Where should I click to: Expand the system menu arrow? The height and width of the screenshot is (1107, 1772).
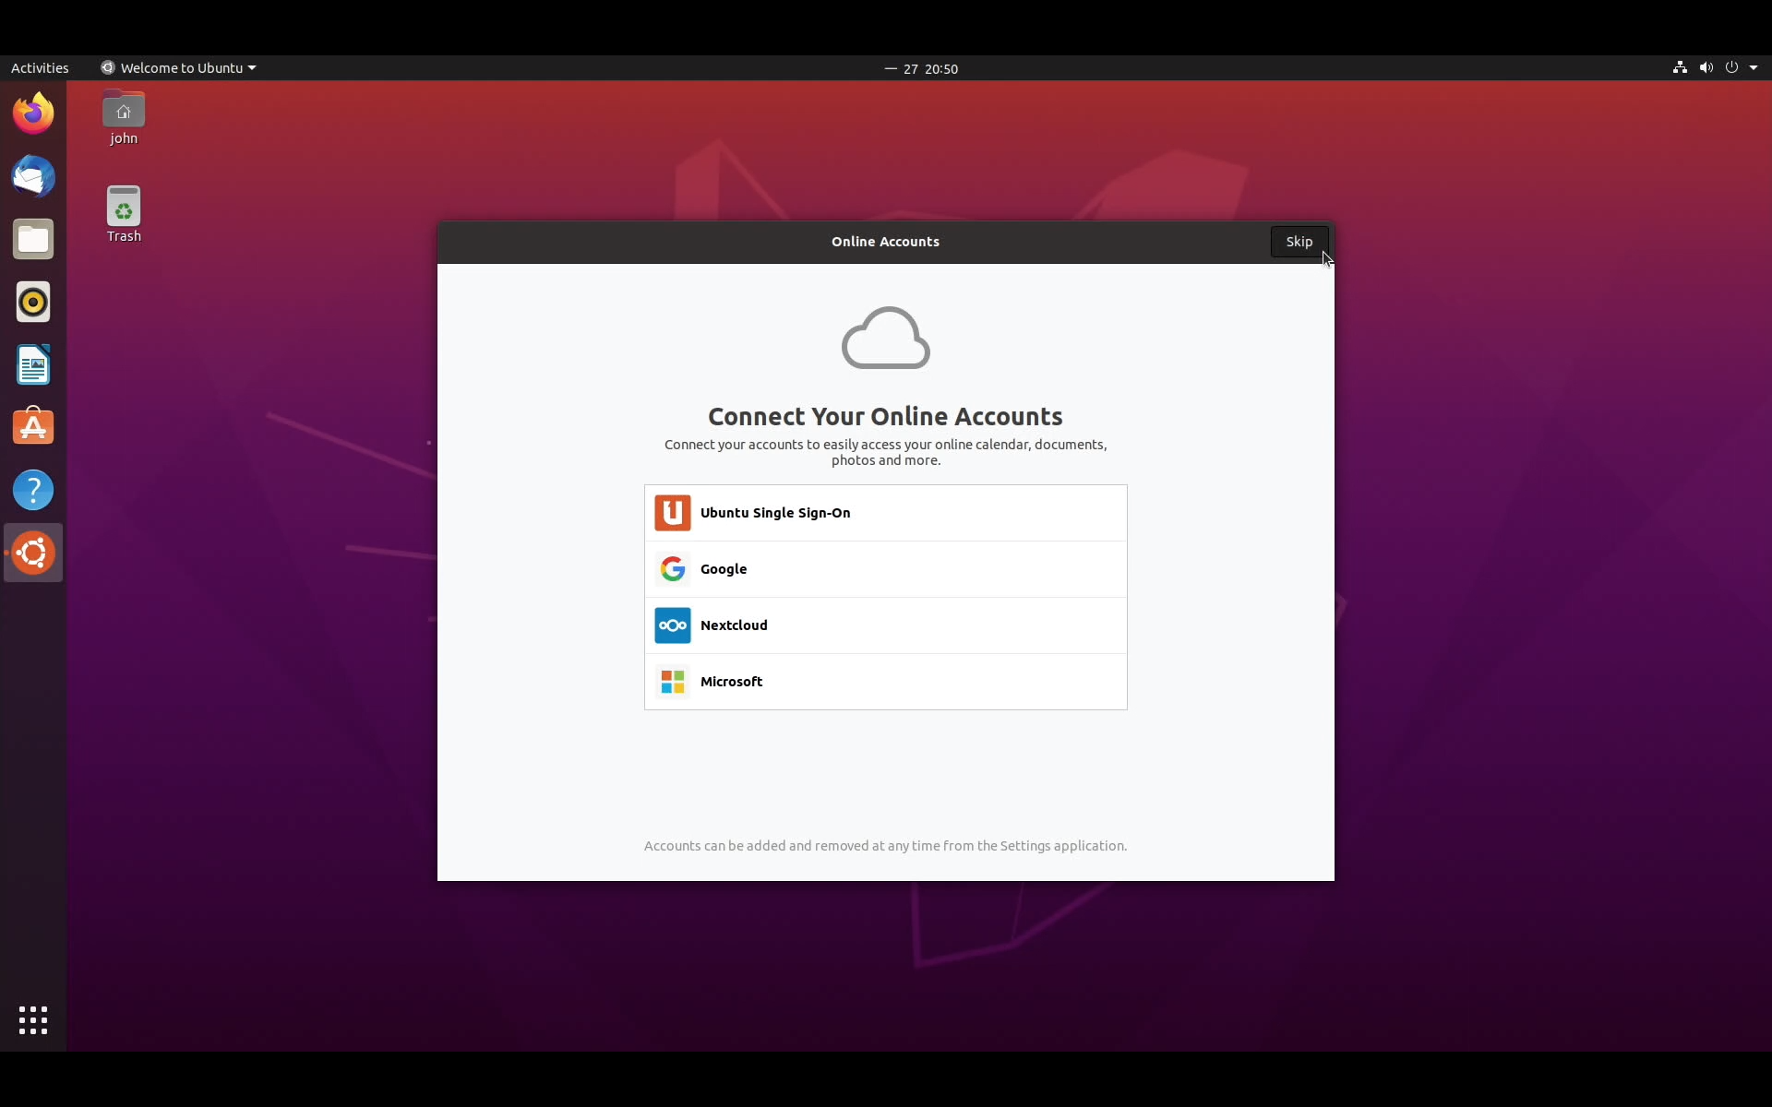click(x=1754, y=67)
